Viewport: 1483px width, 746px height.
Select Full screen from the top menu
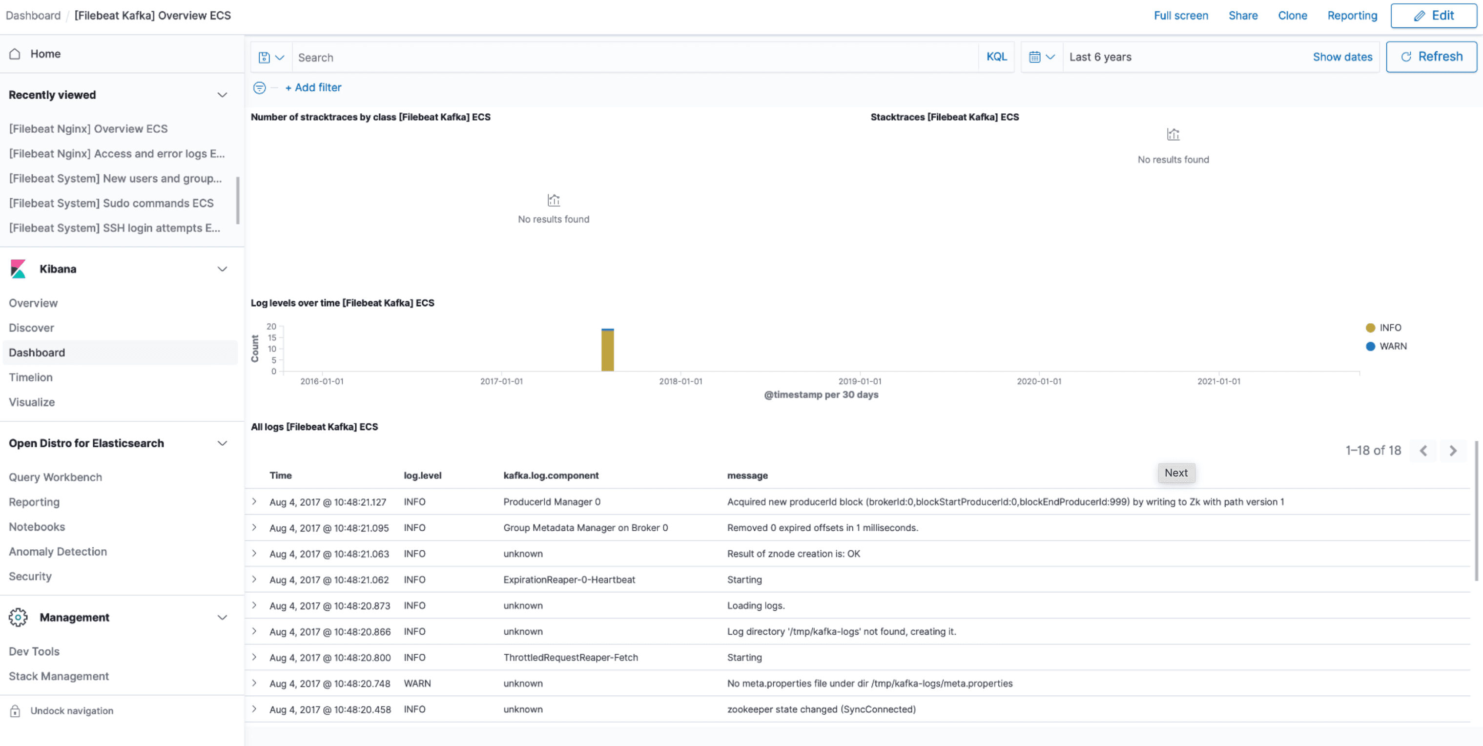click(x=1181, y=16)
